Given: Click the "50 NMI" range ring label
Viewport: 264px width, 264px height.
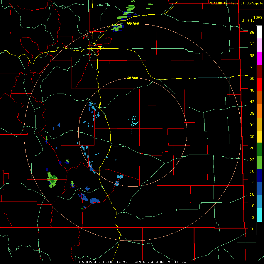Looking at the screenshot, I should click(133, 78).
